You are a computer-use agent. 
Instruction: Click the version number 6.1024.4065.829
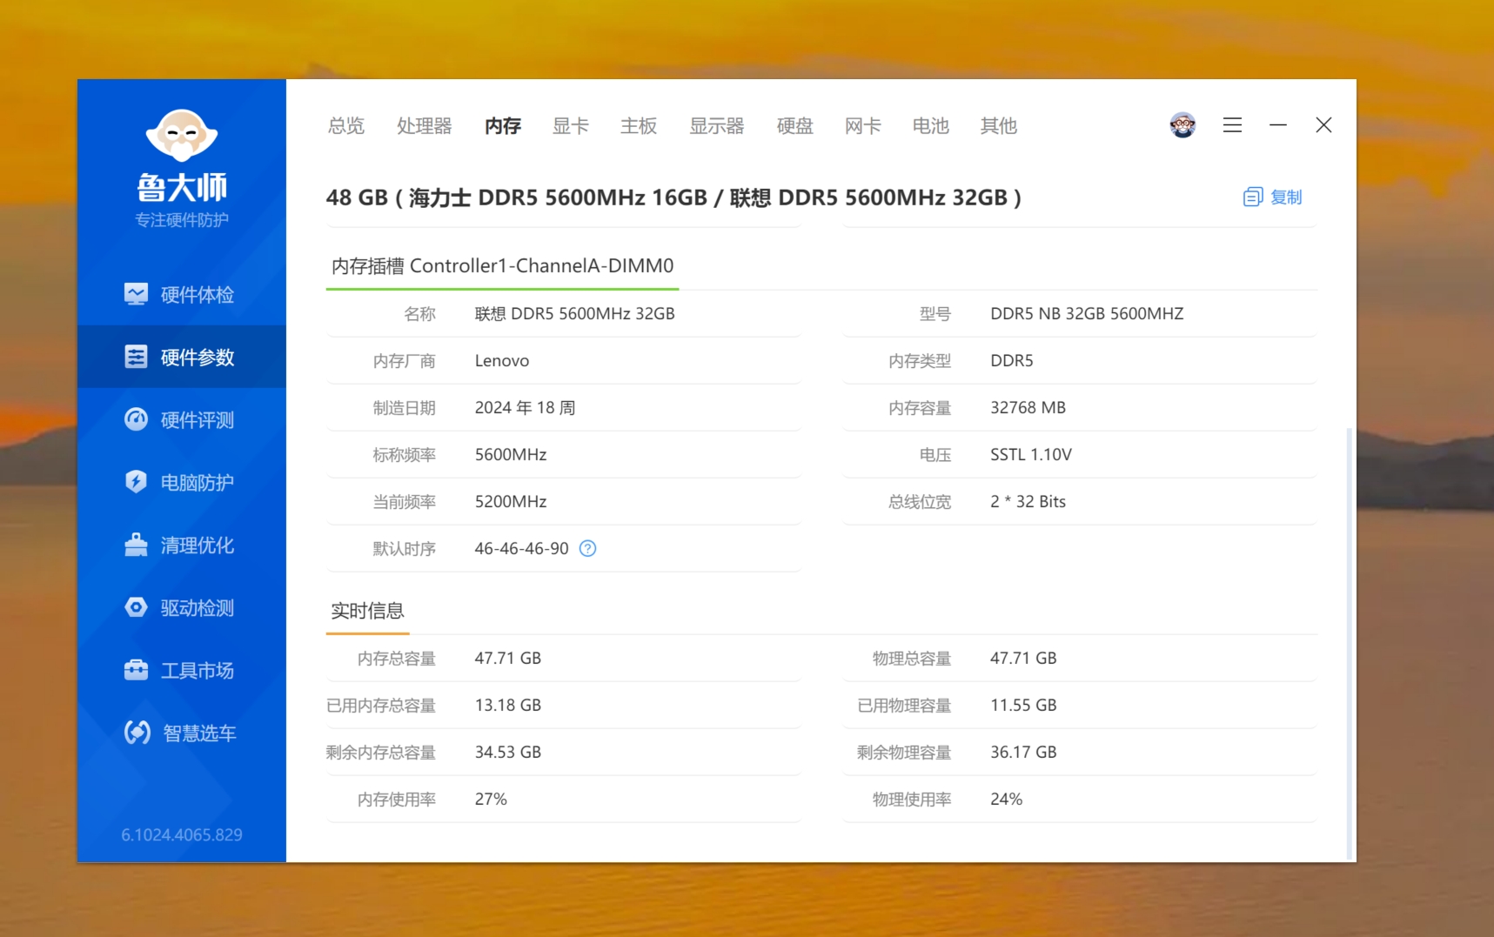click(182, 834)
